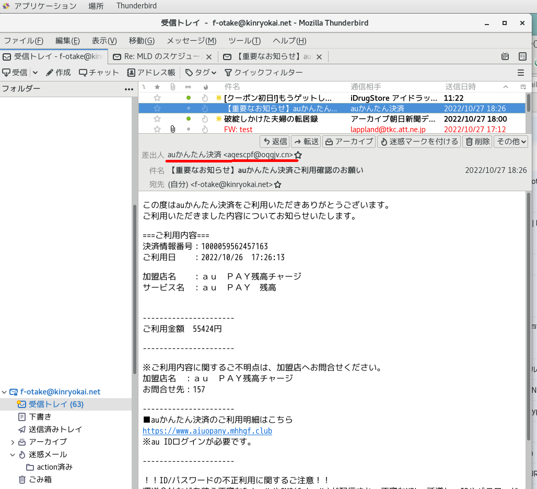Toggle star on auかんたん決済 message row
The height and width of the screenshot is (489, 537).
tap(157, 108)
